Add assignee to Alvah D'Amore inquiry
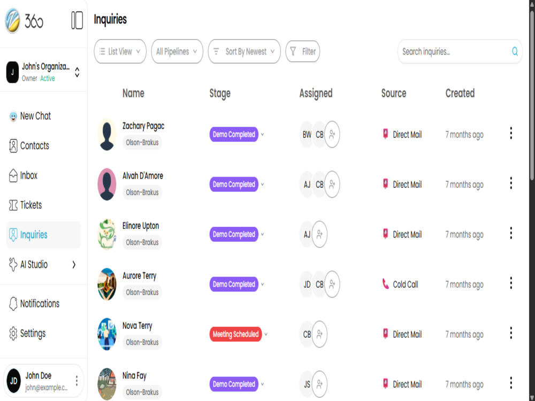This screenshot has height=401, width=535. [332, 184]
